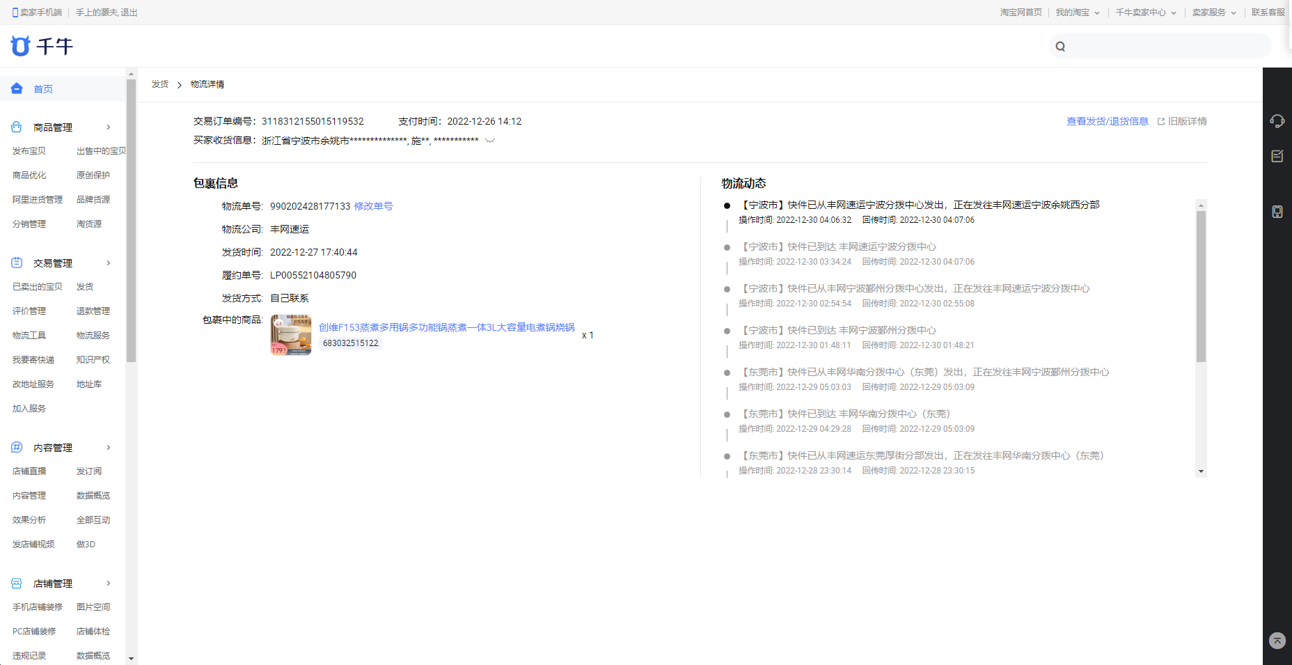Click order number 3118312155015119532
The height and width of the screenshot is (665, 1292).
tap(313, 121)
